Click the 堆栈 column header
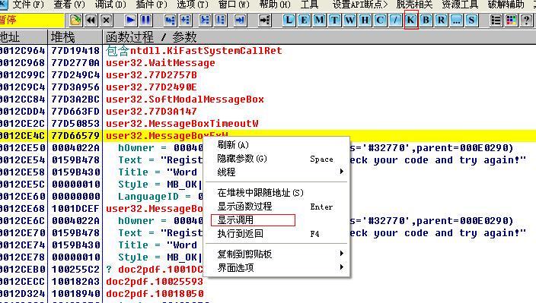This screenshot has width=536, height=303. (75, 36)
